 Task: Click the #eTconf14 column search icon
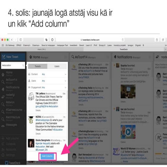click(73, 57)
